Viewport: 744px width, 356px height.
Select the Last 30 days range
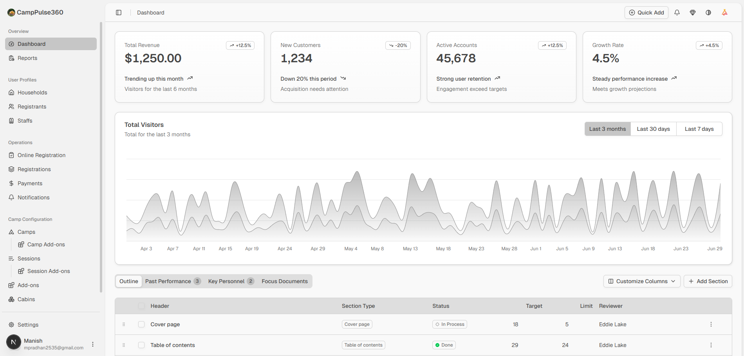[653, 129]
